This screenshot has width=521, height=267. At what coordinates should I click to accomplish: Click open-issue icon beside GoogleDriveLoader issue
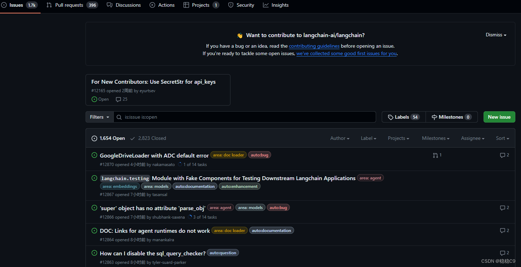(94, 155)
